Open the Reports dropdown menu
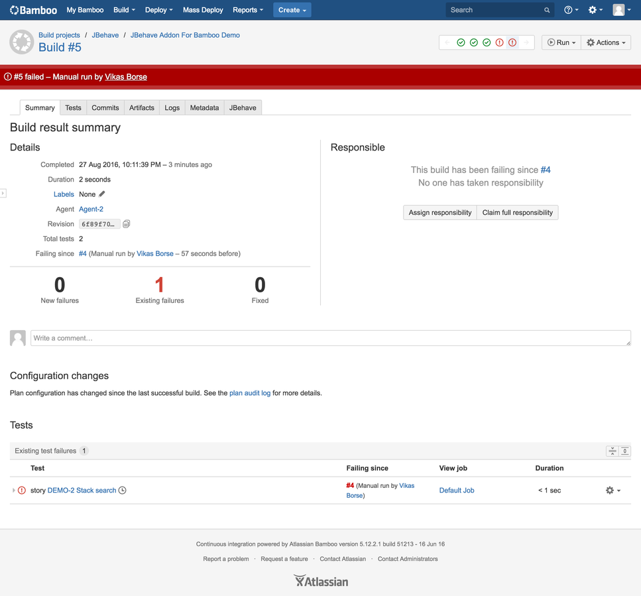This screenshot has width=641, height=596. pos(248,10)
